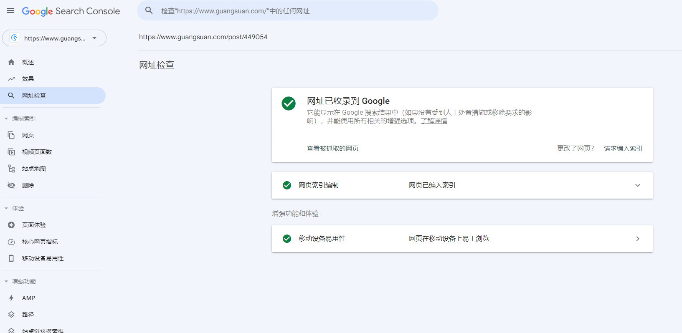Collapse the Experience sidebar section
Viewport: 682px width, 333px height.
tap(6, 208)
